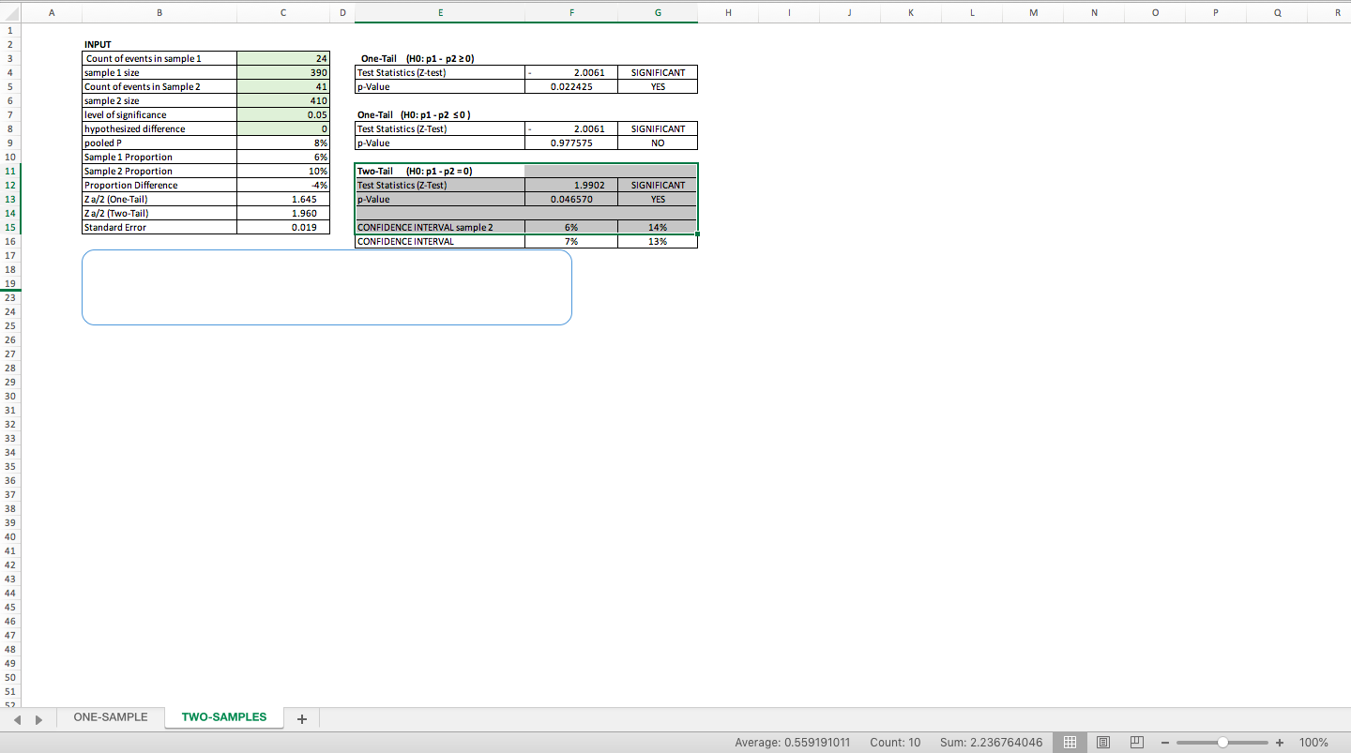Click the INPUT heading cell

pos(159,44)
